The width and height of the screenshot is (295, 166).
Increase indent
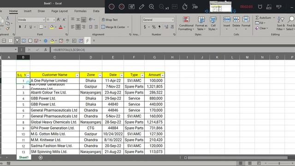(96, 27)
